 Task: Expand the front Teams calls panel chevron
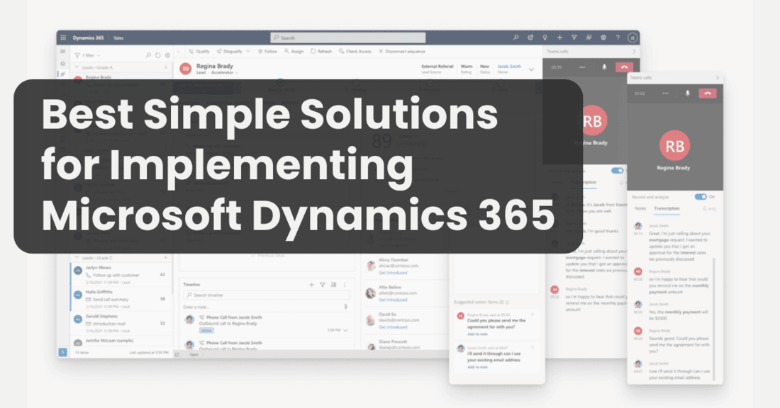tap(718, 77)
